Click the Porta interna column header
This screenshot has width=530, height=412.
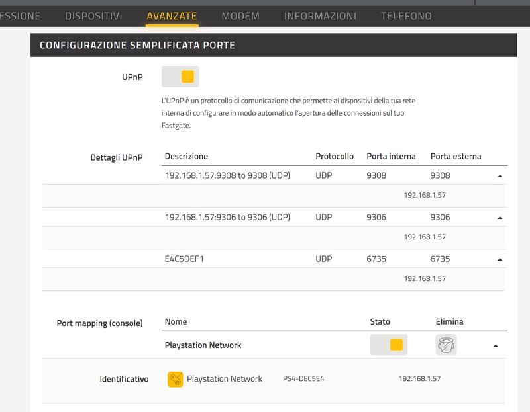[391, 156]
